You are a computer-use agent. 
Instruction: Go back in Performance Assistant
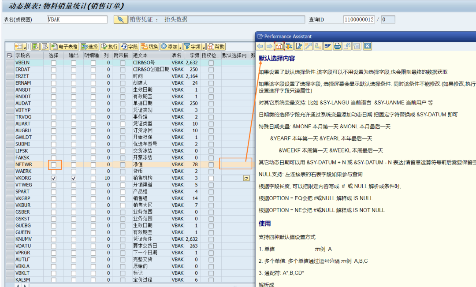[x=260, y=46]
